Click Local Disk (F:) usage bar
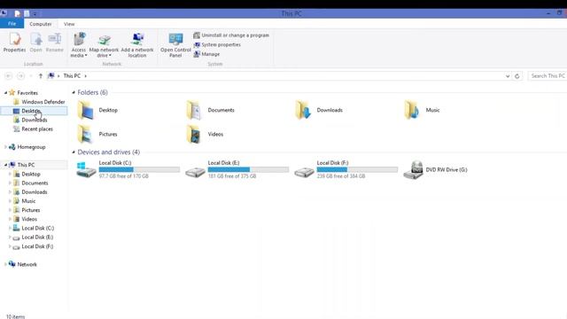The image size is (567, 319). pos(357,169)
